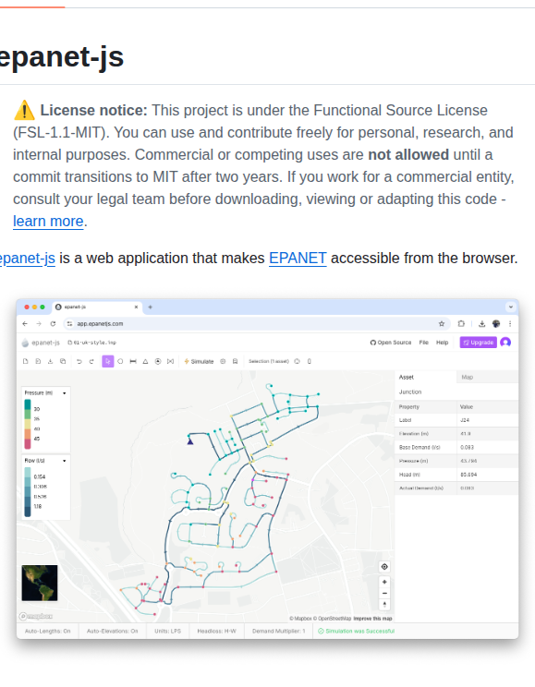
Task: Click the browser downloads icon
Action: (481, 324)
